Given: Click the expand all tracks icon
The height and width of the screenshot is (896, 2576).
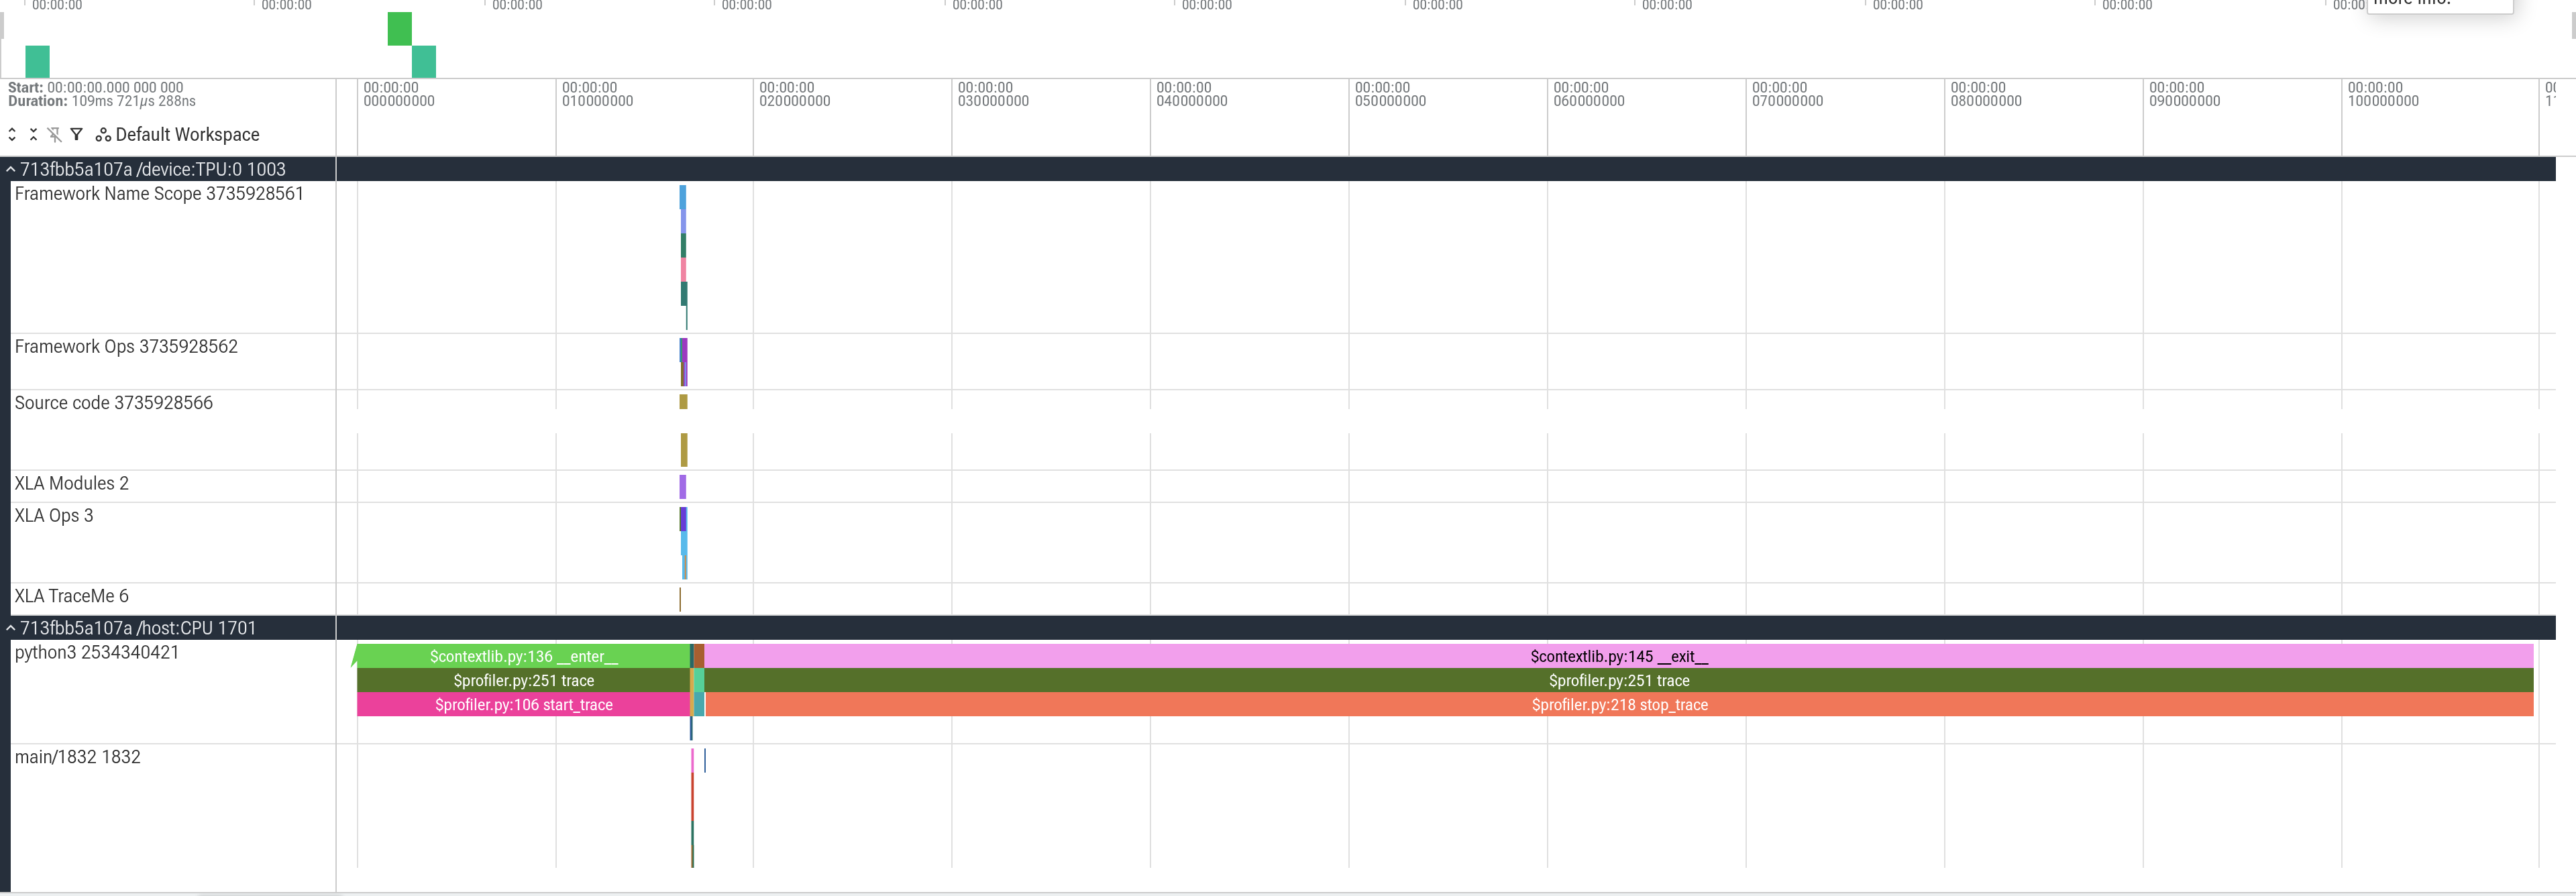Looking at the screenshot, I should pyautogui.click(x=12, y=134).
